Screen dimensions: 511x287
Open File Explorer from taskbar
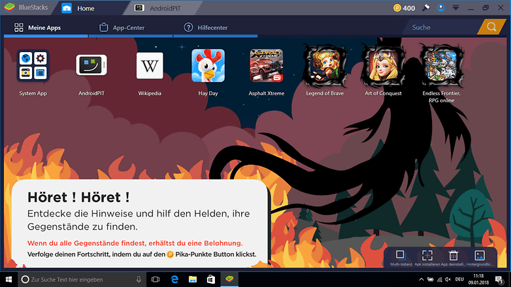tap(193, 280)
